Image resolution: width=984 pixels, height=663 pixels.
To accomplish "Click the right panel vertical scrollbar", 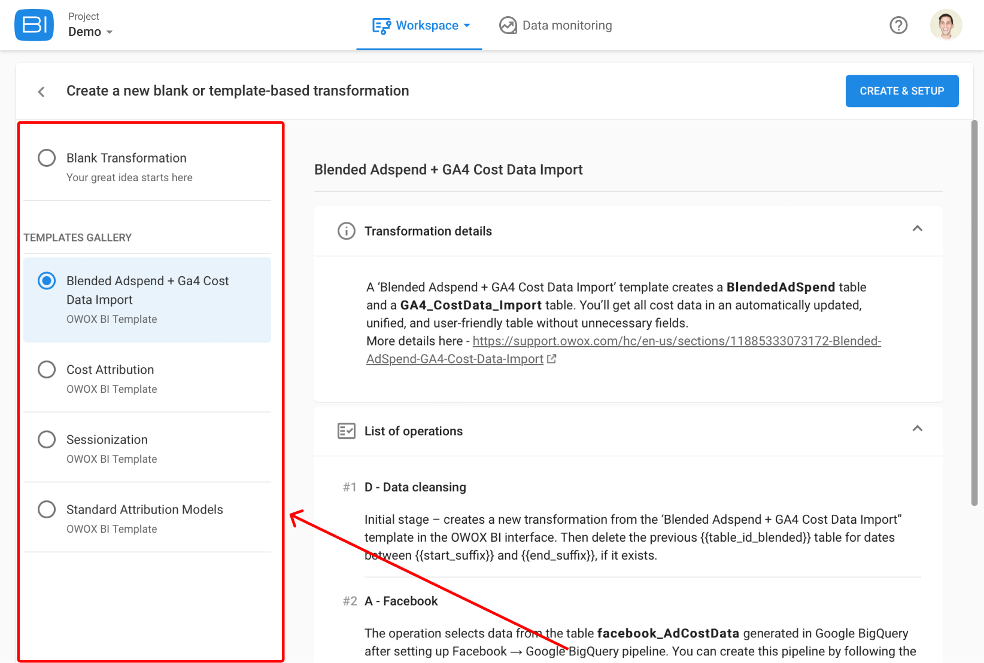I will click(x=974, y=313).
